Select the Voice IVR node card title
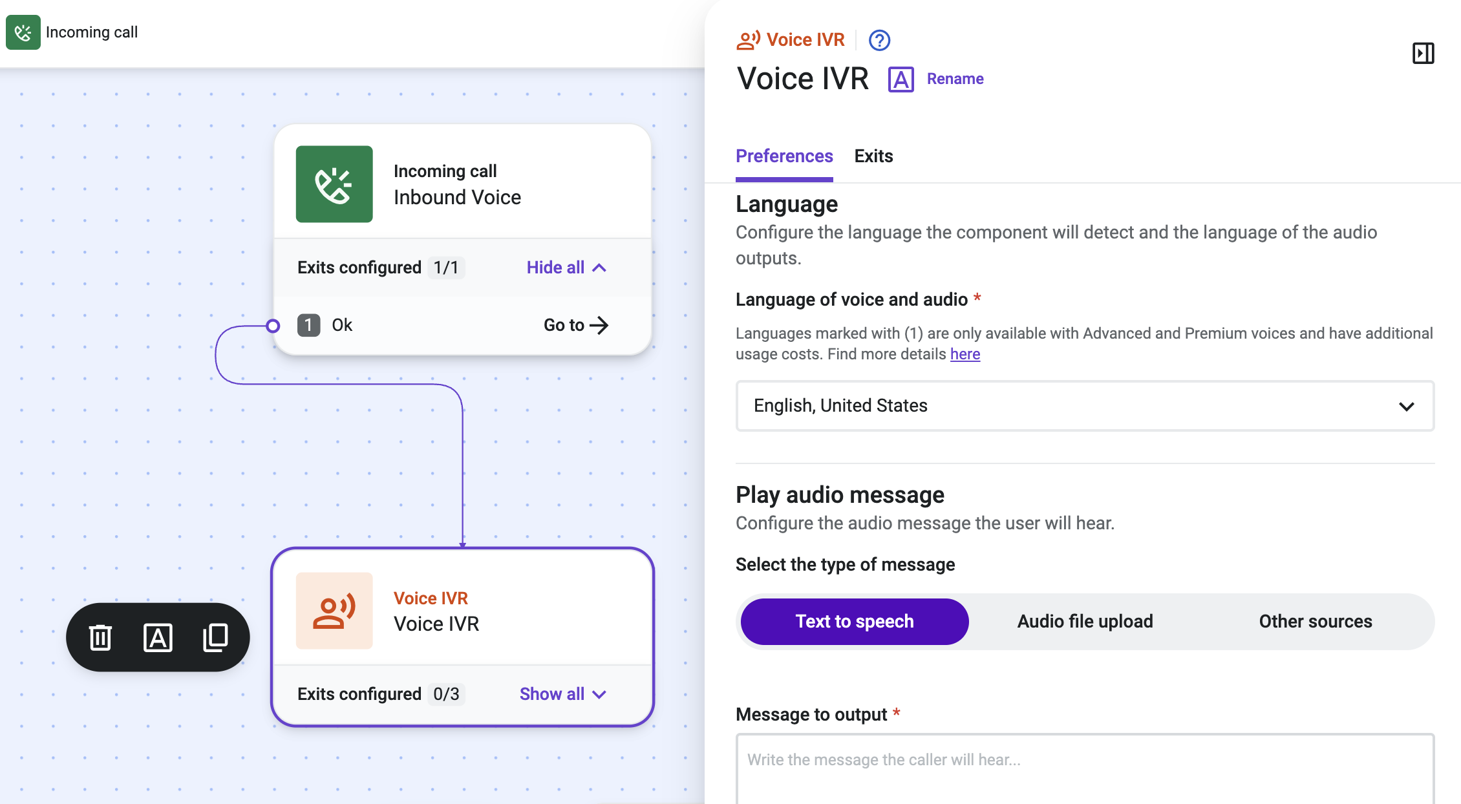Image resolution: width=1461 pixels, height=804 pixels. click(436, 624)
